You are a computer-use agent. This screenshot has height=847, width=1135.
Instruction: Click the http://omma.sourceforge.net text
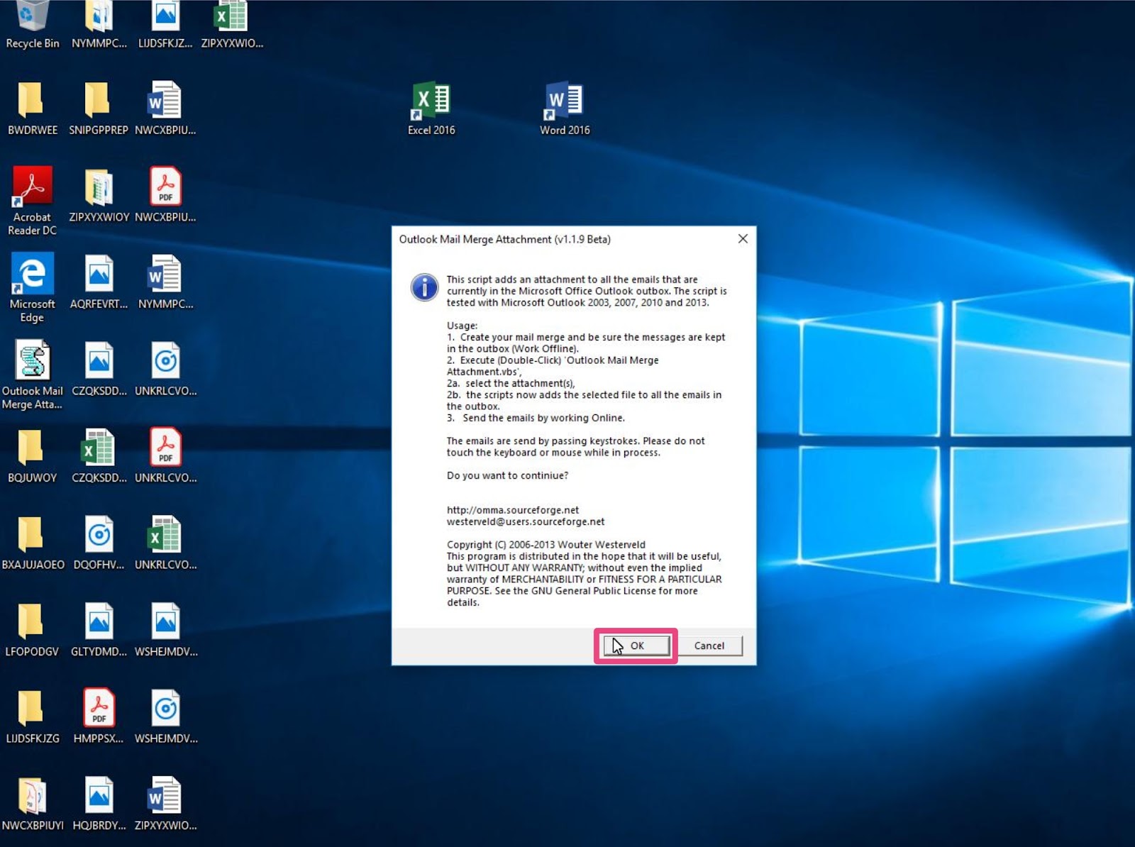click(512, 510)
